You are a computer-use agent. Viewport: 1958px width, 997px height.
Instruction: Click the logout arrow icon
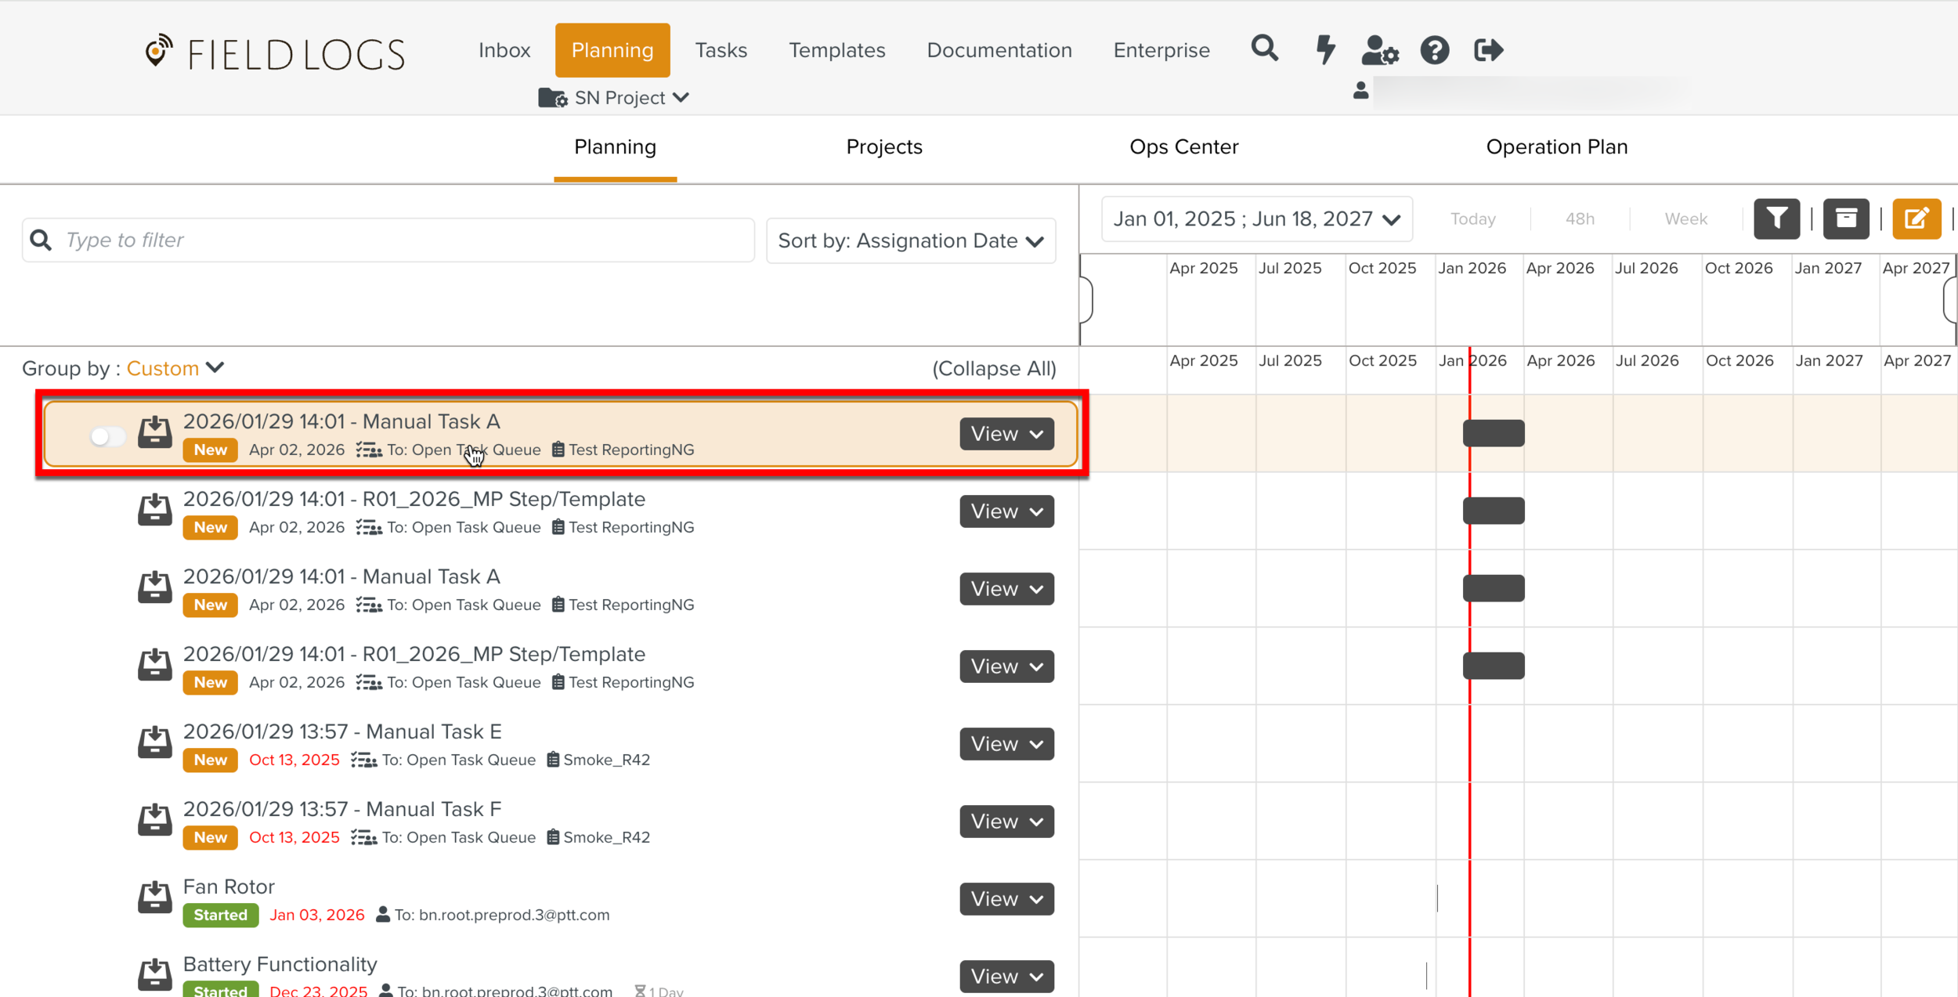(x=1488, y=51)
